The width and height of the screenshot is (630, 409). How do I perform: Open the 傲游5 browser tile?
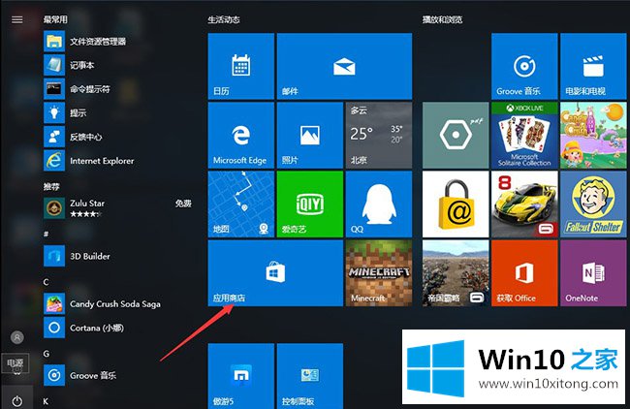click(x=241, y=376)
